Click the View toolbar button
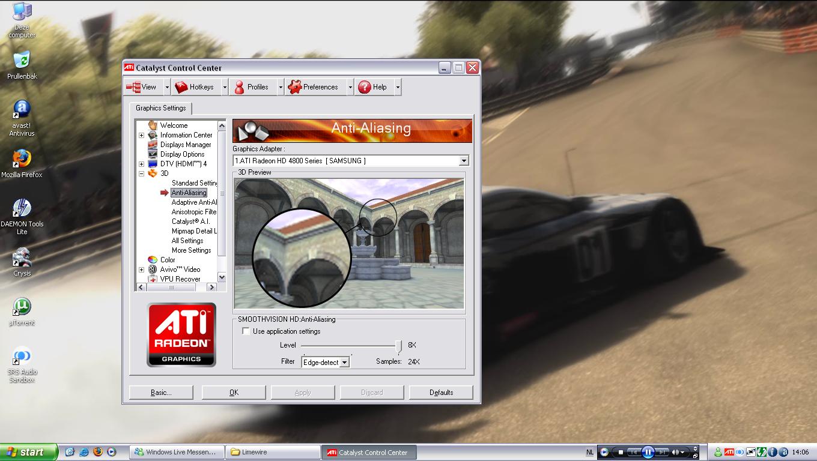Image resolution: width=817 pixels, height=461 pixels. 143,87
